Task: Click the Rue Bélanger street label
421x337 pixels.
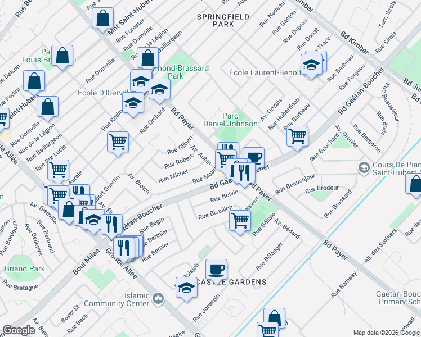Action: [269, 256]
